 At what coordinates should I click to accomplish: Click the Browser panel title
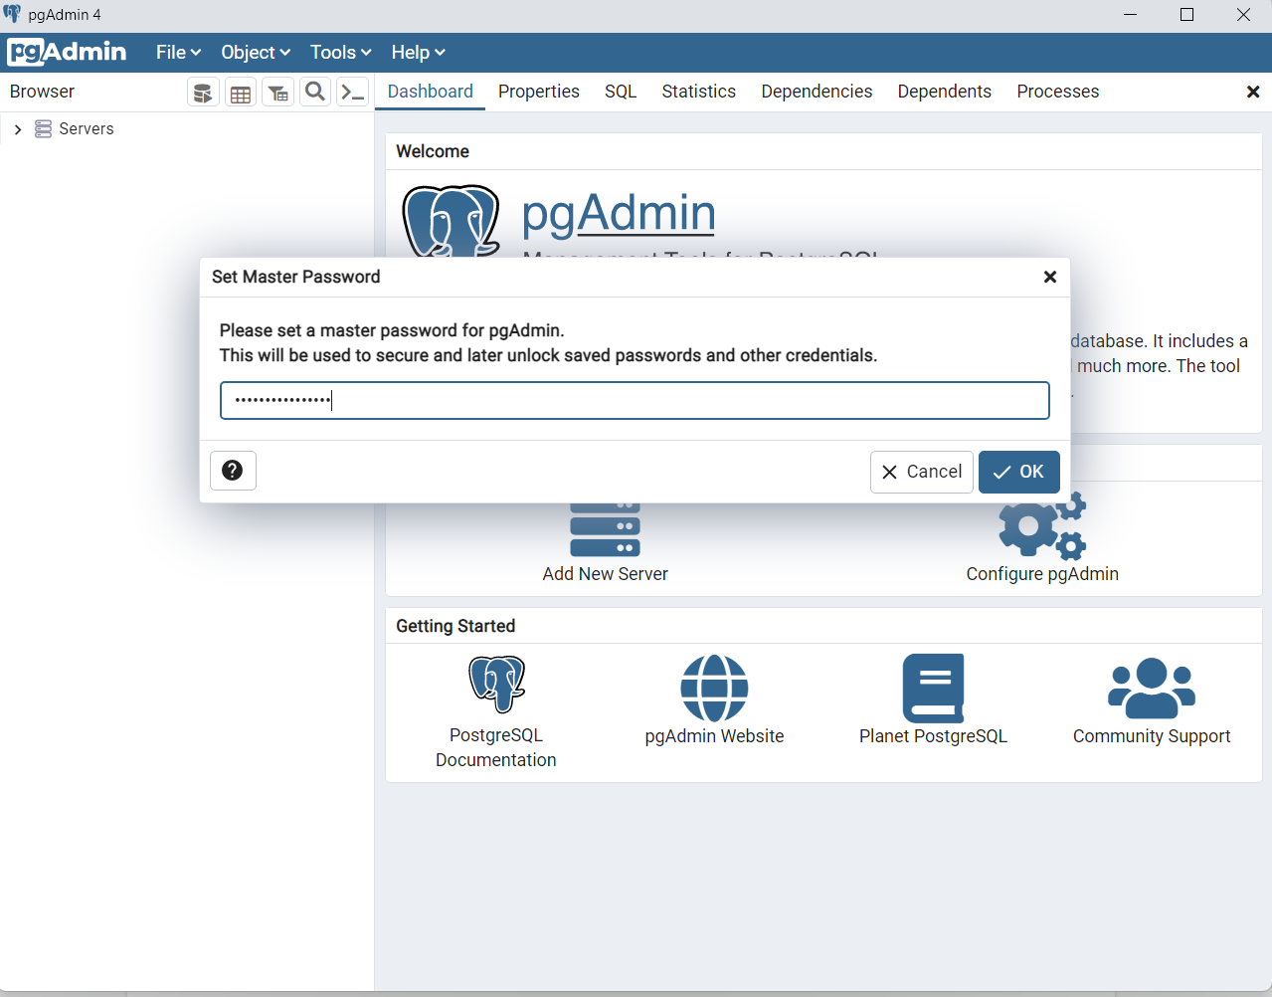pos(42,92)
